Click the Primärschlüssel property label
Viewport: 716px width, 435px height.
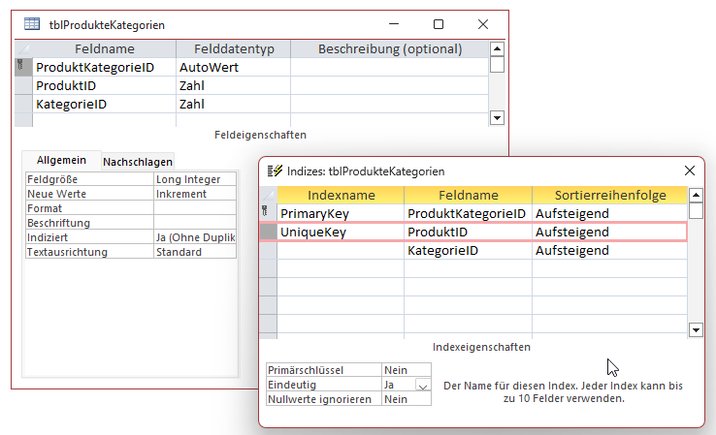(324, 370)
